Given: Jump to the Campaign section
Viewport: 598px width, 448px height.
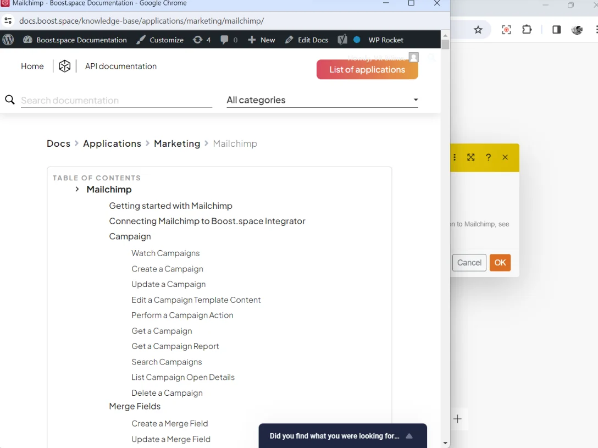Looking at the screenshot, I should click(x=130, y=236).
